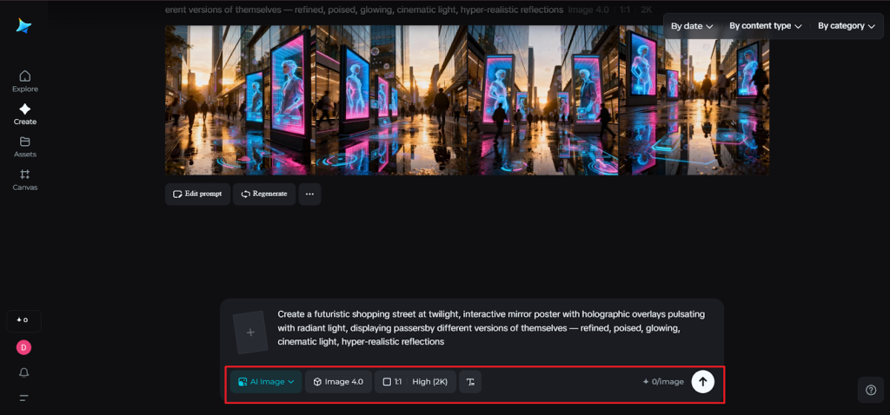Add a reference image with plus placeholder
This screenshot has height=415, width=890.
[x=250, y=333]
